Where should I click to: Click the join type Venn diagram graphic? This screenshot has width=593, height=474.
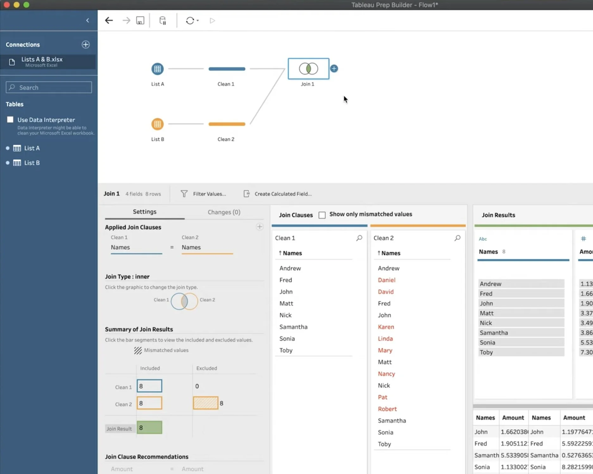pos(184,301)
